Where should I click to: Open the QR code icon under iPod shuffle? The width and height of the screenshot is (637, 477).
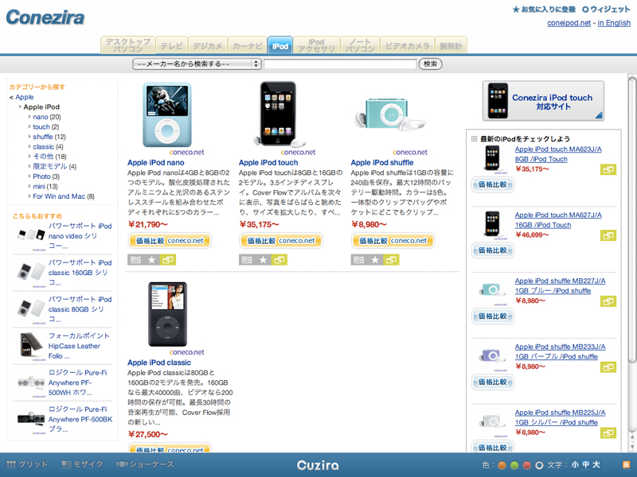pos(359,260)
